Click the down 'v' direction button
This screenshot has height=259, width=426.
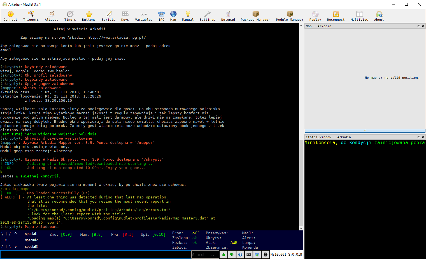click(16, 247)
